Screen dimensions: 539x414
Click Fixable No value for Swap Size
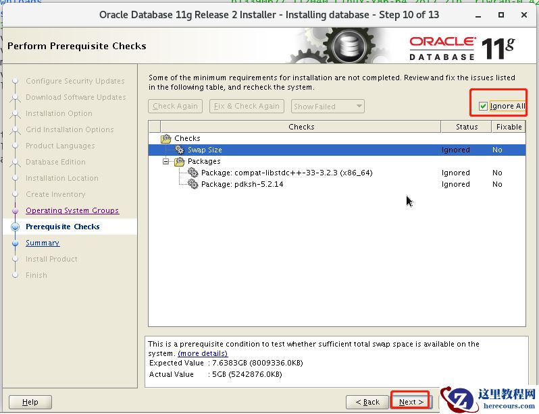coord(497,150)
